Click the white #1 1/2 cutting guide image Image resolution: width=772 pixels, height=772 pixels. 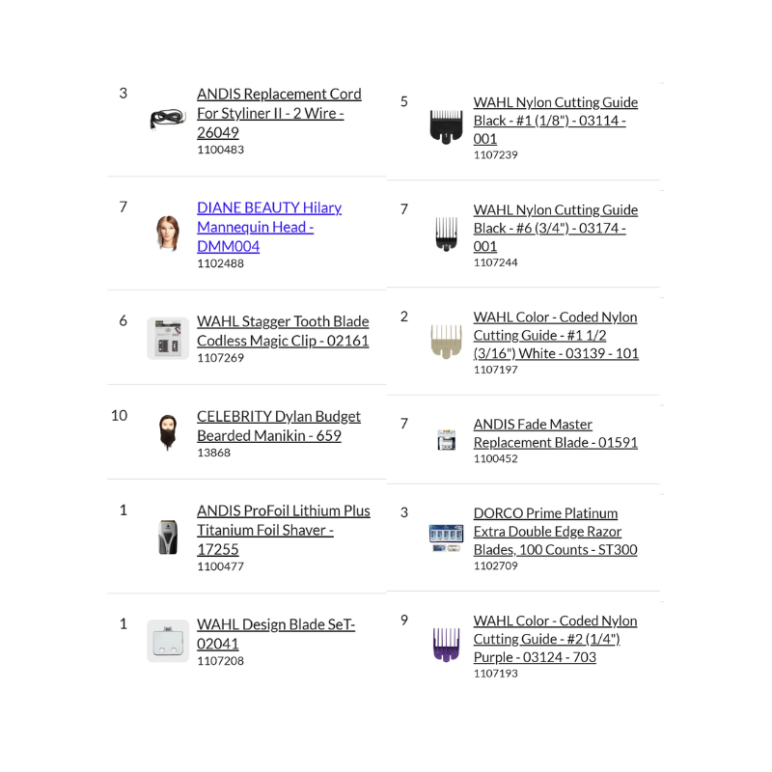446,342
